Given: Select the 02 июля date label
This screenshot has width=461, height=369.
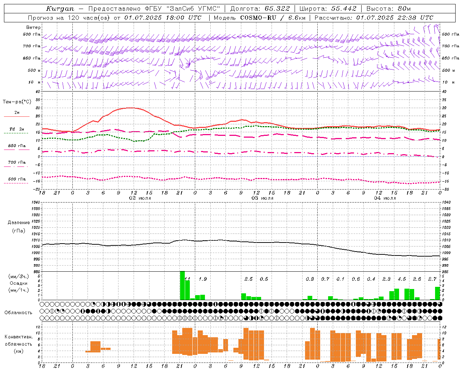Looking at the screenshot, I should tap(140, 198).
